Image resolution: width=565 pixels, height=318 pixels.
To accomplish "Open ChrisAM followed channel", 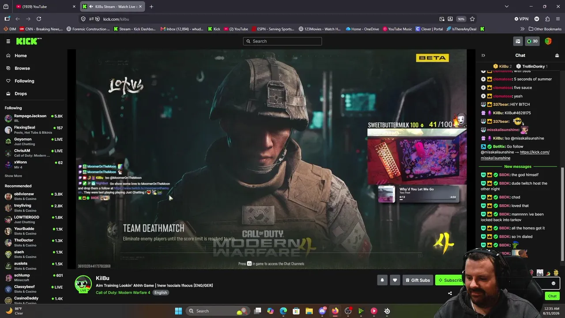I will (34, 153).
